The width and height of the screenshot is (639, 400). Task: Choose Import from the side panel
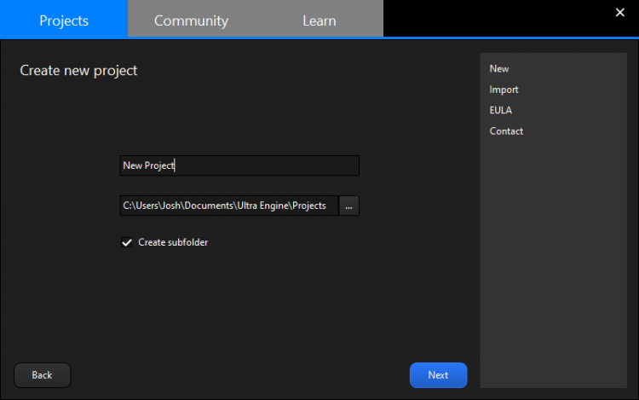click(x=504, y=90)
